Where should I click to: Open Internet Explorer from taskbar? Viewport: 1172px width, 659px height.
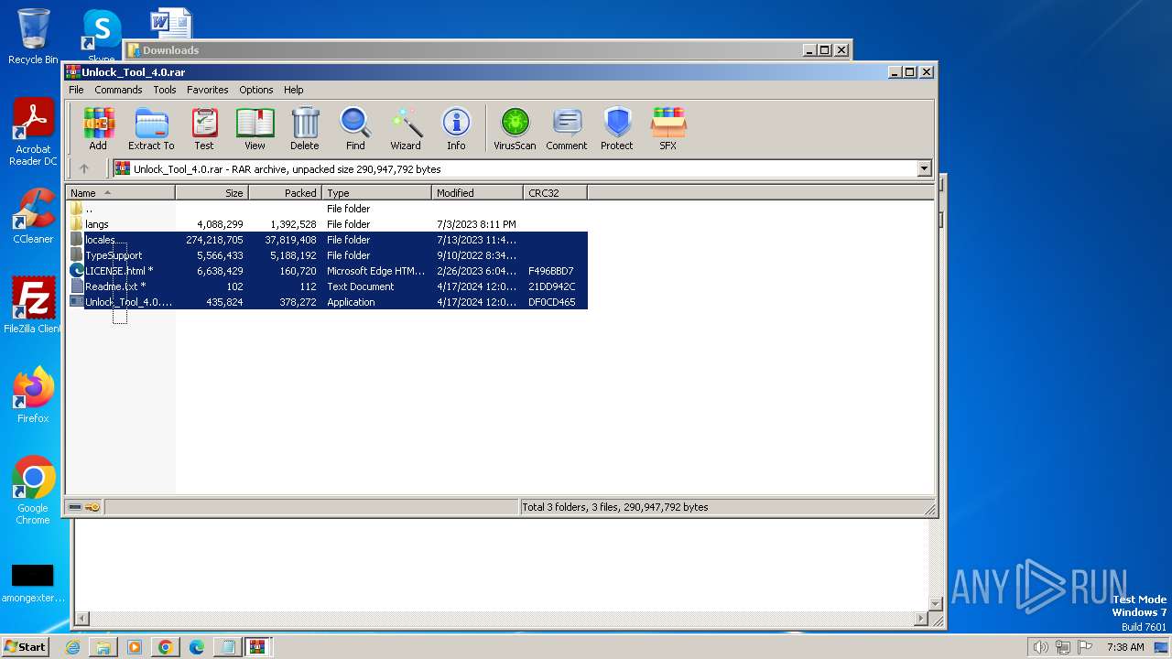pos(72,647)
